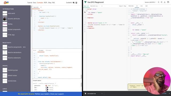Switch to the SSR tab in Vue output
The height and width of the screenshot is (96, 171).
pos(146,6)
